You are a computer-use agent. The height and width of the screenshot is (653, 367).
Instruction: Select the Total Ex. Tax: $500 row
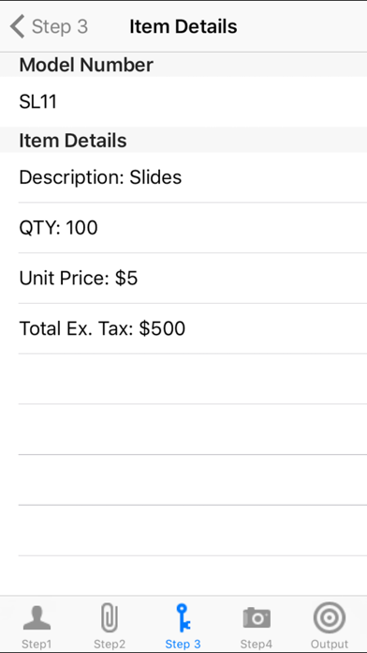[183, 328]
